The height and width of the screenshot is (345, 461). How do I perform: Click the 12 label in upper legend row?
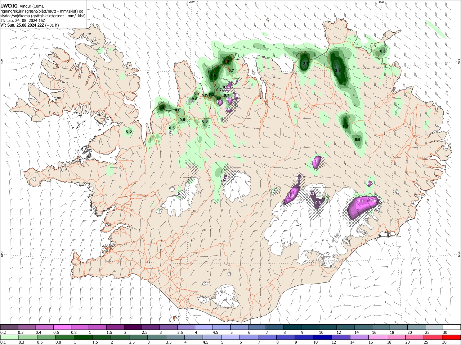pyautogui.click(x=339, y=332)
